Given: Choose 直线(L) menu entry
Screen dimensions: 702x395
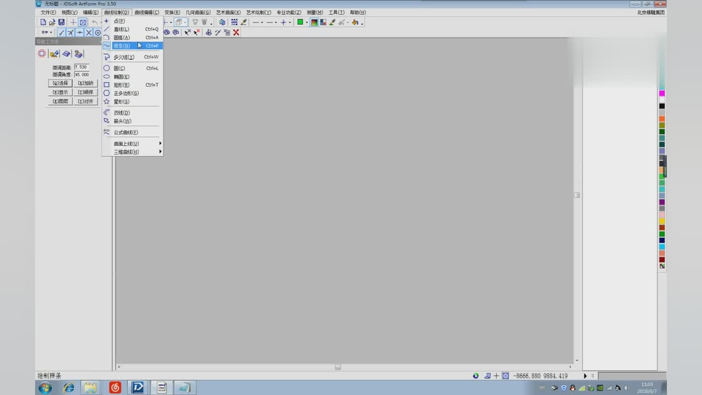Looking at the screenshot, I should [132, 29].
